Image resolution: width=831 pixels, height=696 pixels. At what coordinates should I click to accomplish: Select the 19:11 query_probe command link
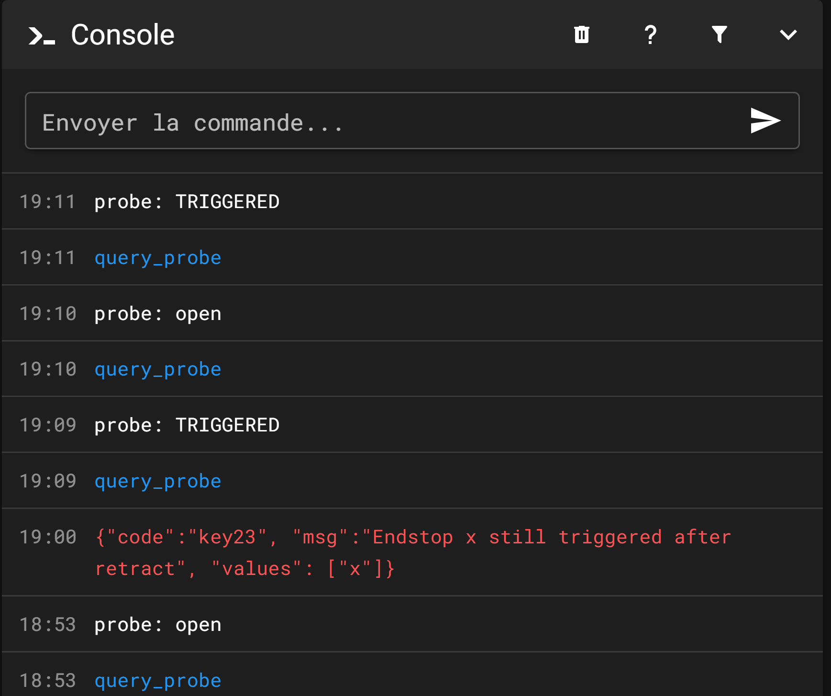pyautogui.click(x=158, y=258)
